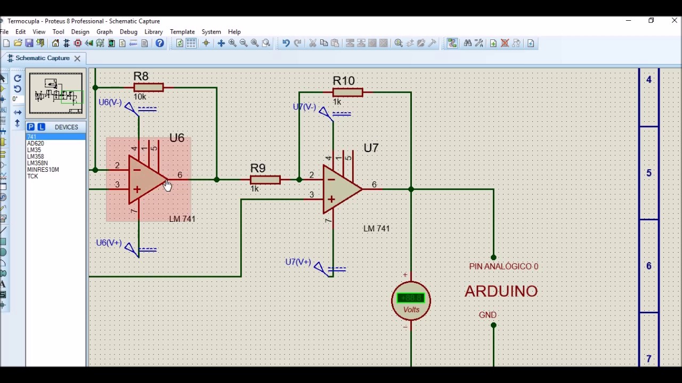This screenshot has height=383, width=682.
Task: Save the project with the floppy icon
Action: coord(29,43)
